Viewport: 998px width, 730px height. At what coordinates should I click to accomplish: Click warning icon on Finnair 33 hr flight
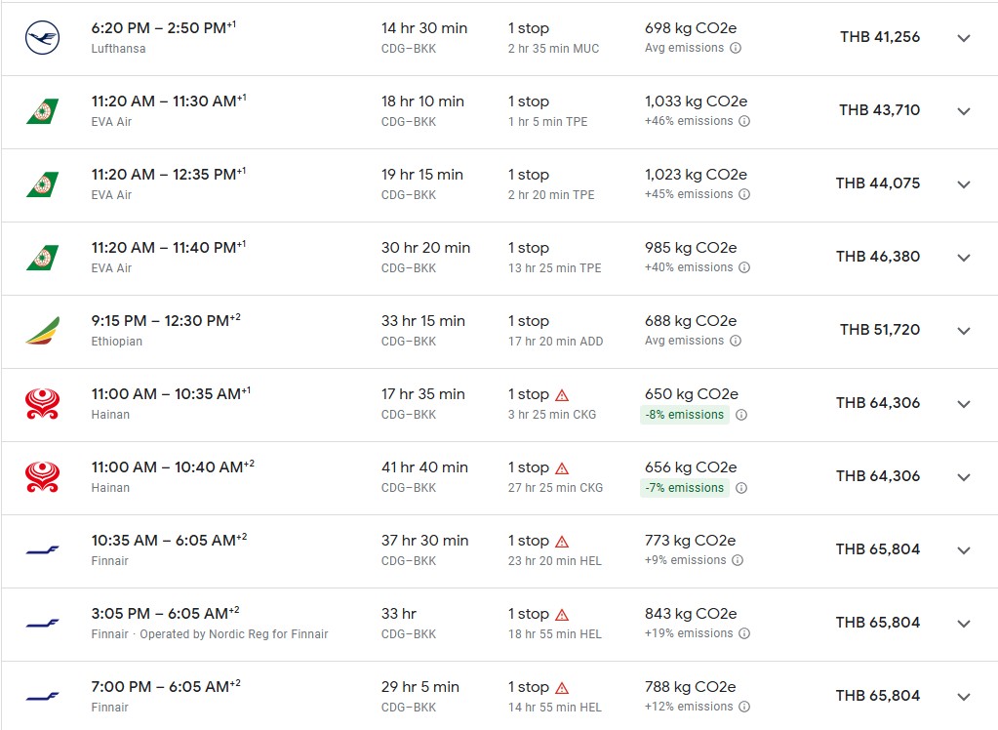click(562, 615)
